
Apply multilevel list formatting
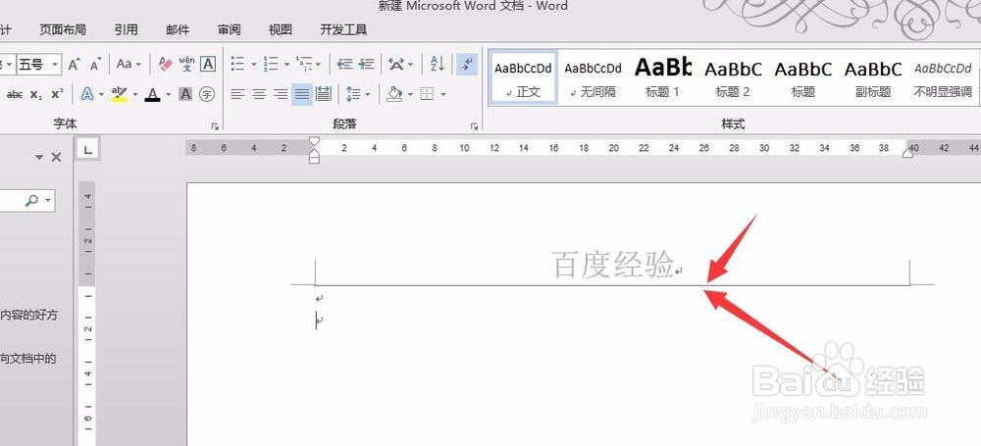304,64
